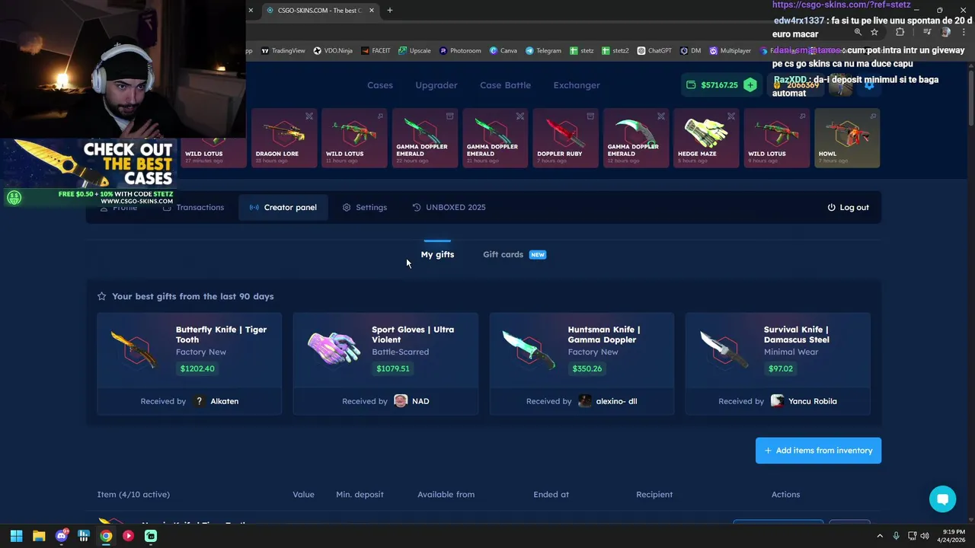
Task: Open the Howl recent drop card
Action: click(x=847, y=138)
